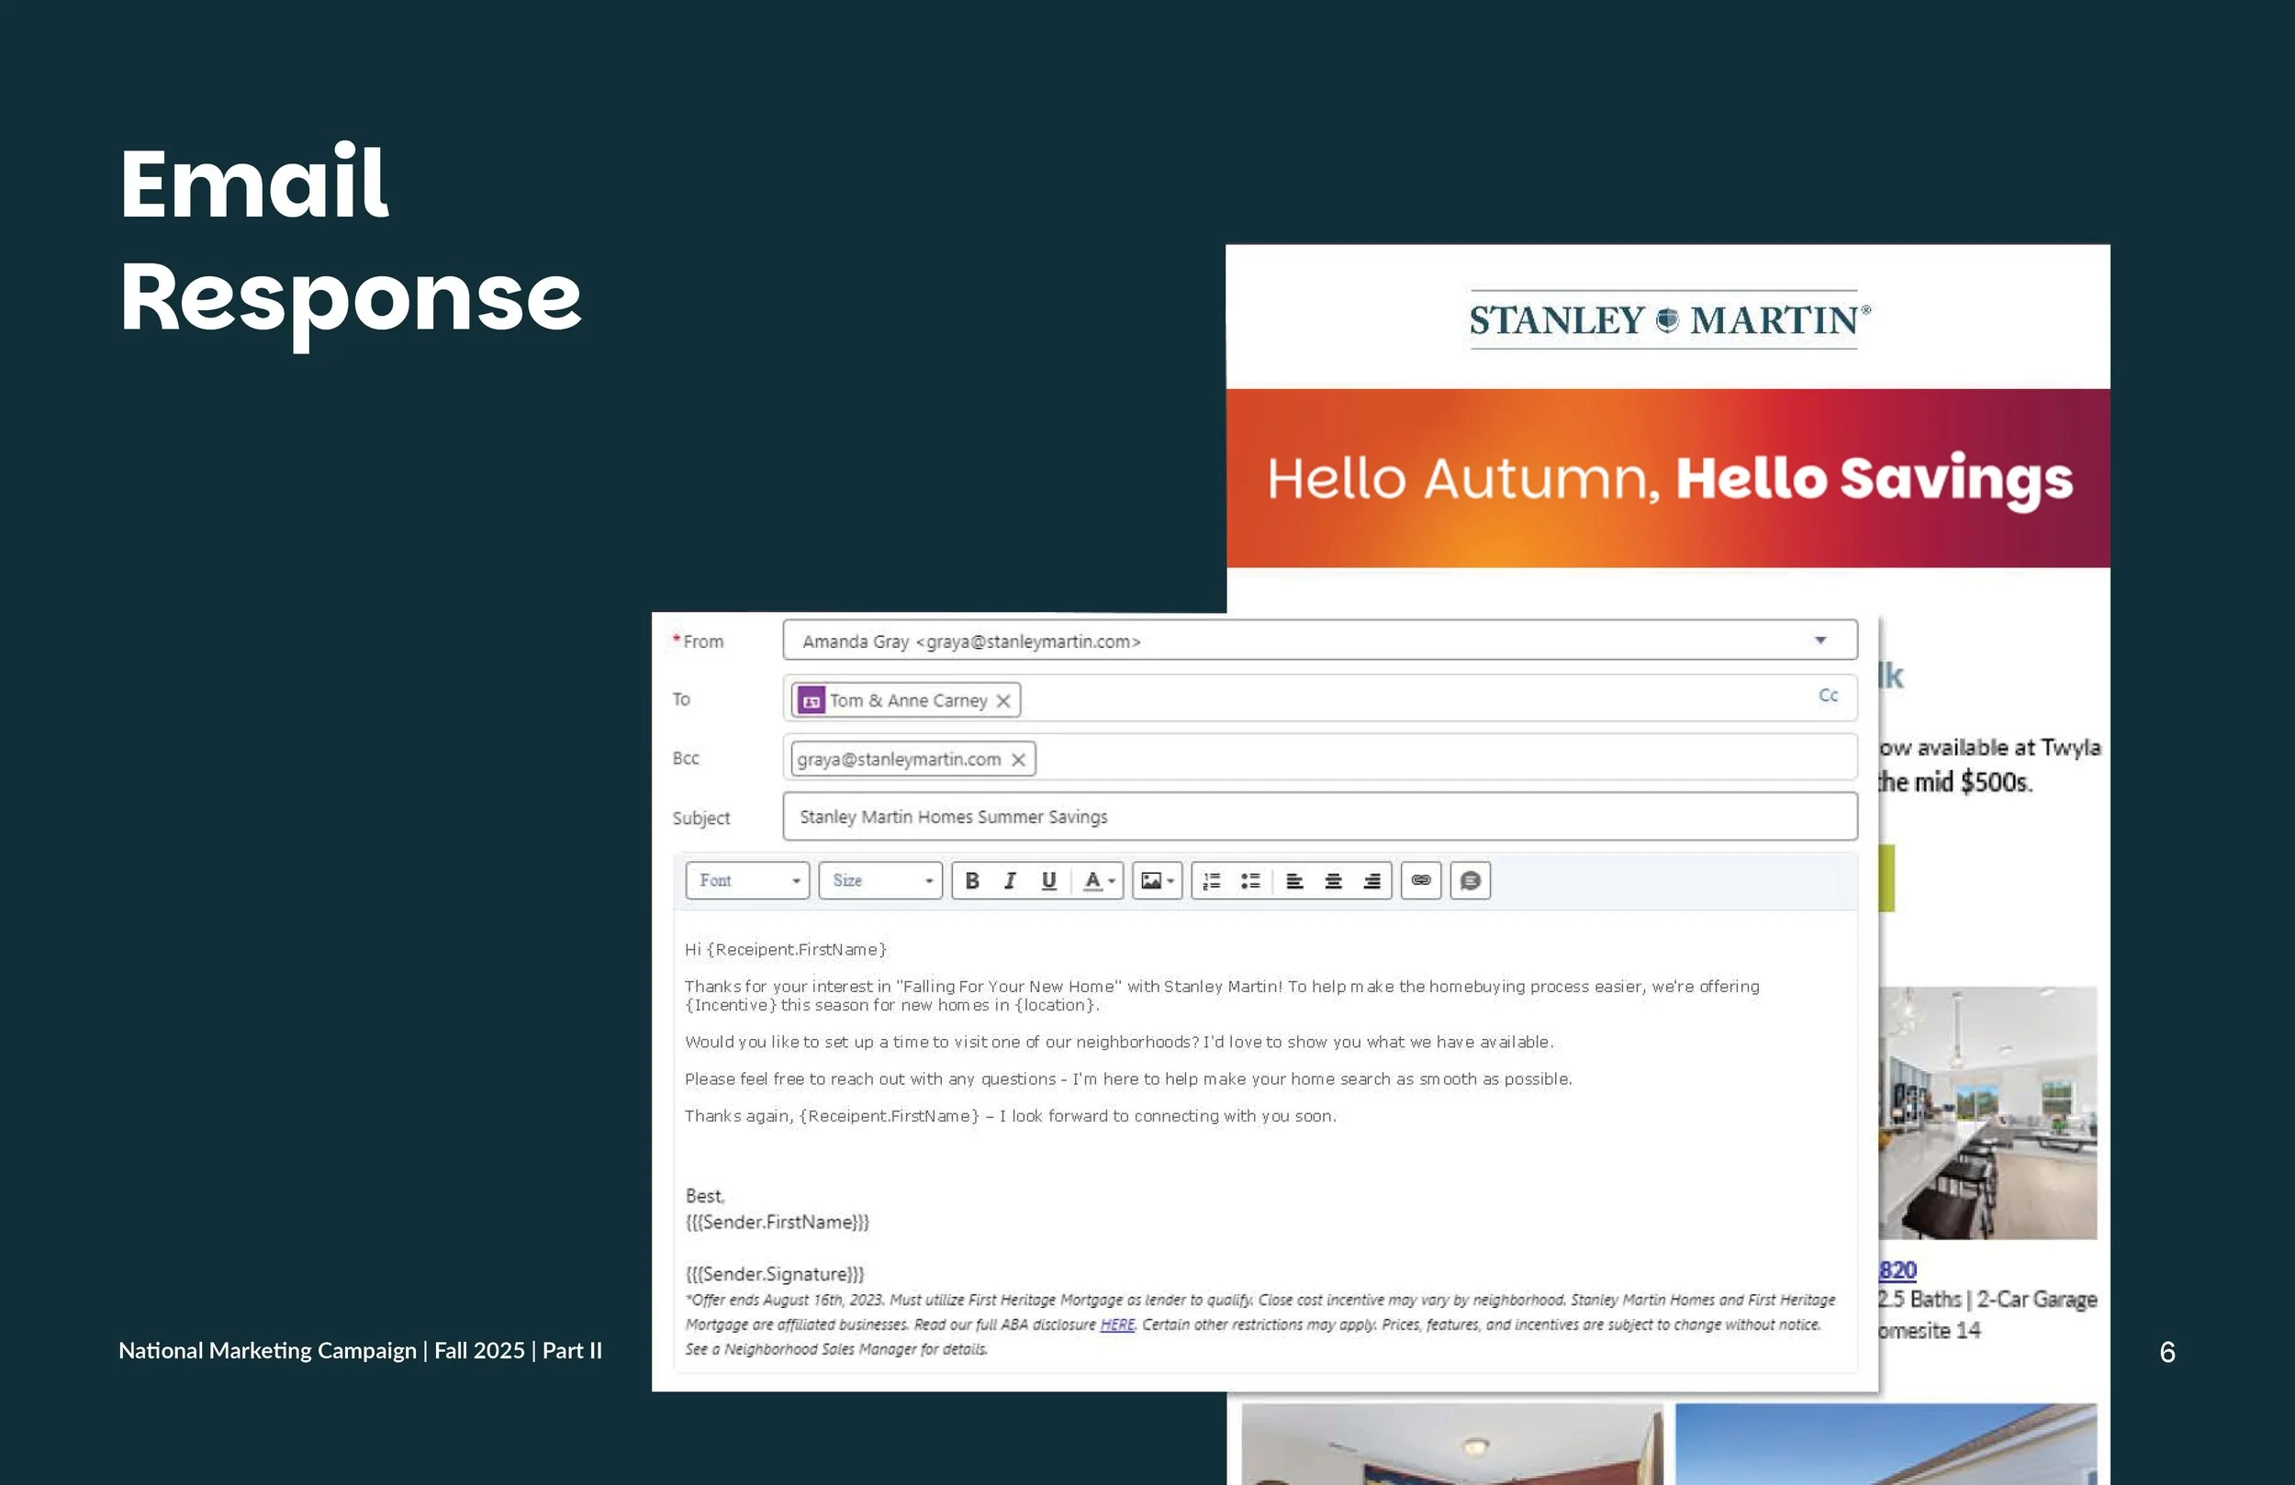This screenshot has height=1485, width=2295.
Task: Insert a bulleted list
Action: tap(1250, 880)
